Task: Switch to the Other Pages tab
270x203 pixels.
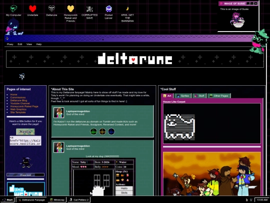Action: click(219, 96)
